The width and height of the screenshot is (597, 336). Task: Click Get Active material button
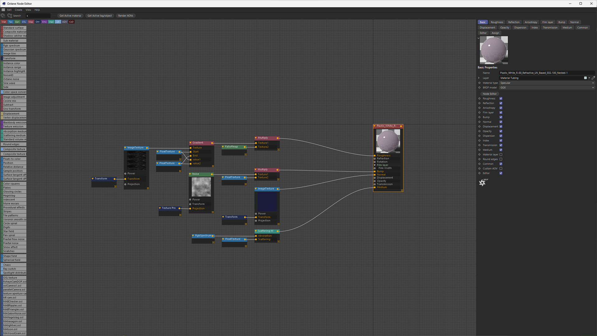(70, 16)
